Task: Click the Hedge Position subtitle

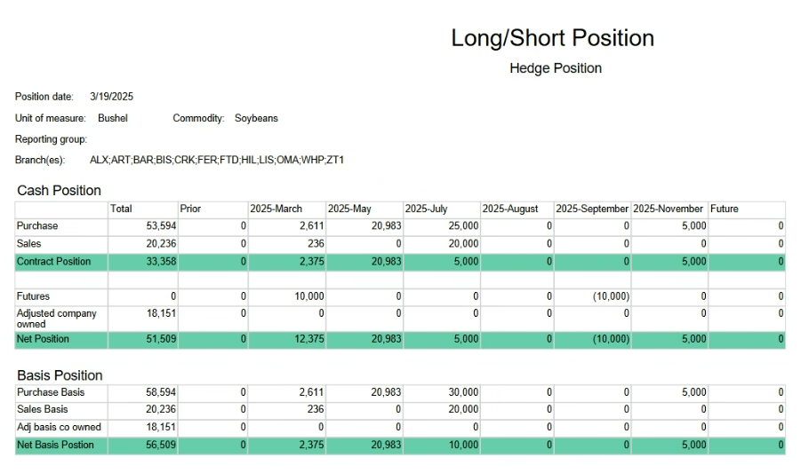Action: [x=556, y=68]
